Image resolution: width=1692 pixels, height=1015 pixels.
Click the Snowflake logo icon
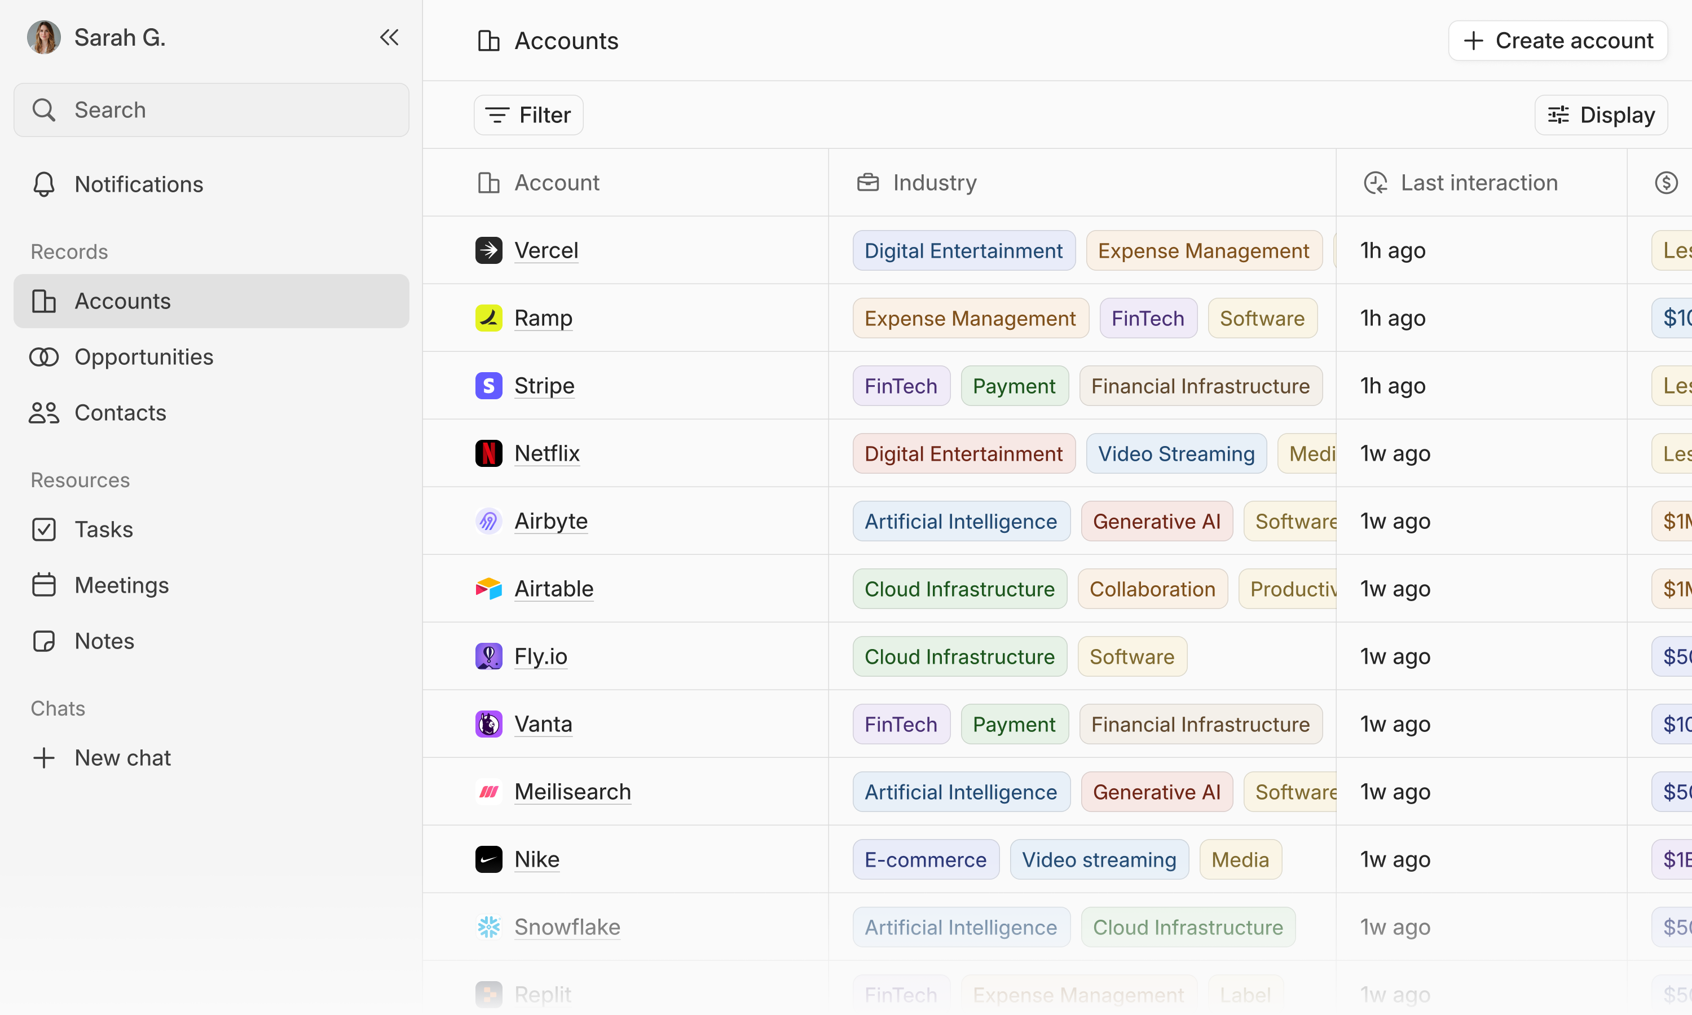(x=489, y=928)
